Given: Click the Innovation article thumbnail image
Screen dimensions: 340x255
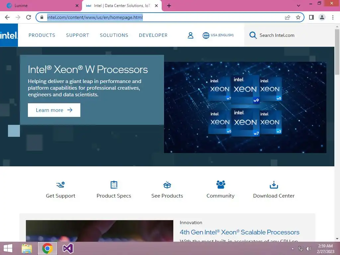Looking at the screenshot, I should 100,231.
